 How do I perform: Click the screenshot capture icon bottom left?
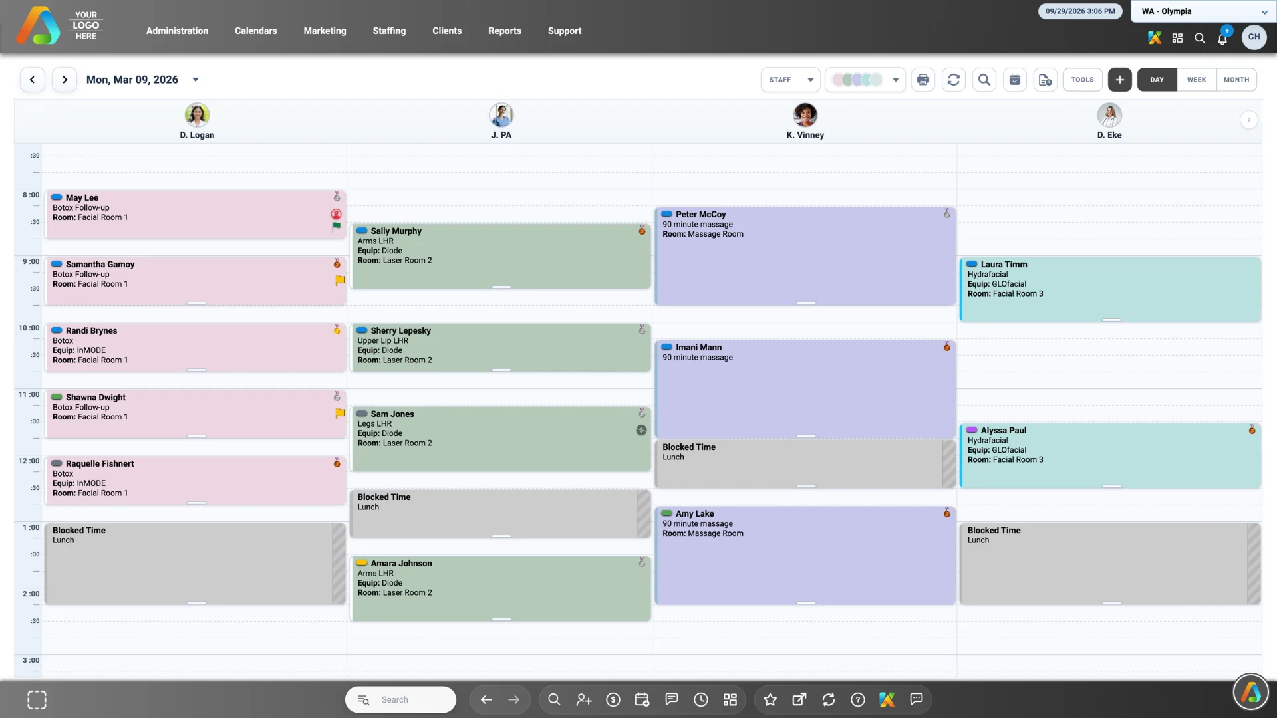point(37,699)
